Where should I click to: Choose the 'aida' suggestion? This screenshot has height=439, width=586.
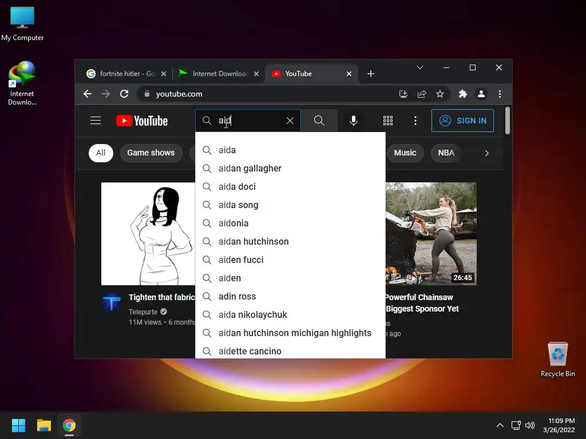click(290, 150)
